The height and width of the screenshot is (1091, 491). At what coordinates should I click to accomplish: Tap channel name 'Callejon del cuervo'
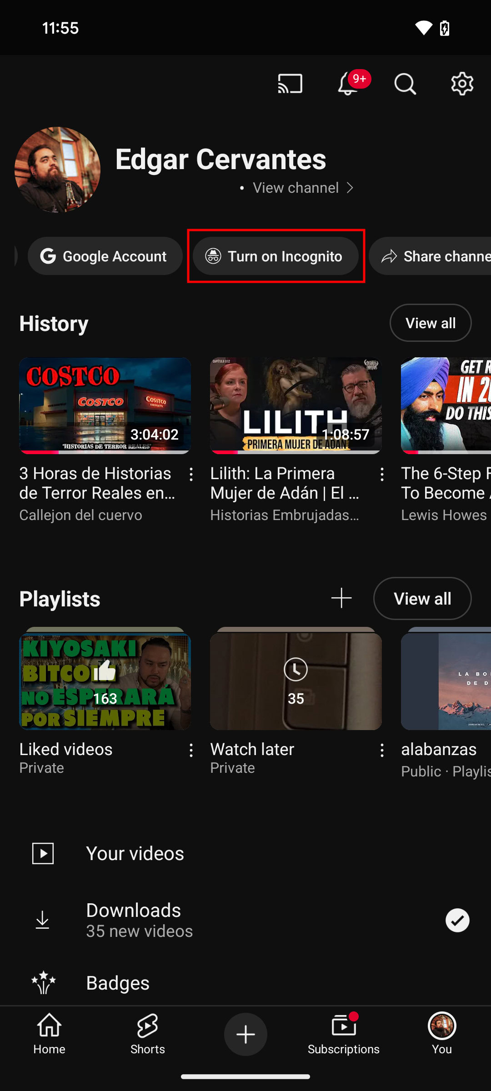(x=81, y=515)
